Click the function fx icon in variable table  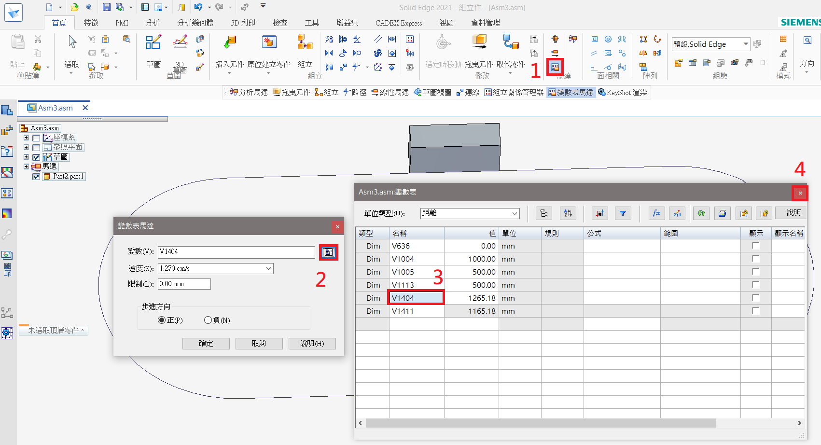pos(656,213)
